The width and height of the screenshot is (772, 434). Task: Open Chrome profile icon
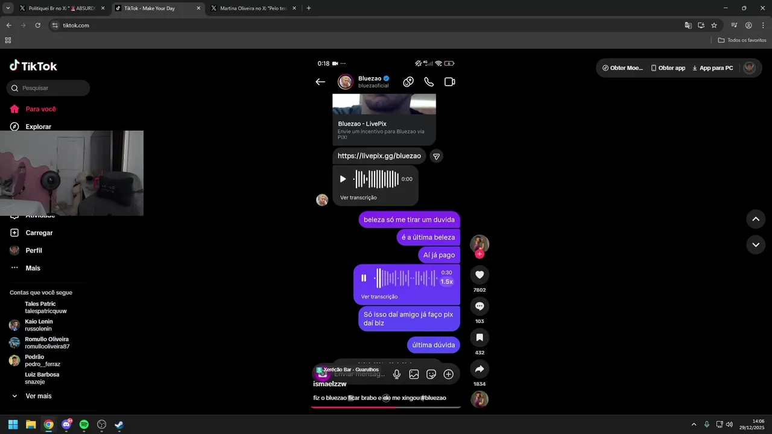coord(748,25)
